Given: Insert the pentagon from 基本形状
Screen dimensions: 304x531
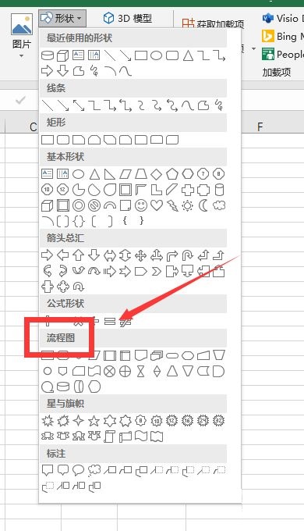Looking at the screenshot, I should pos(171,174).
